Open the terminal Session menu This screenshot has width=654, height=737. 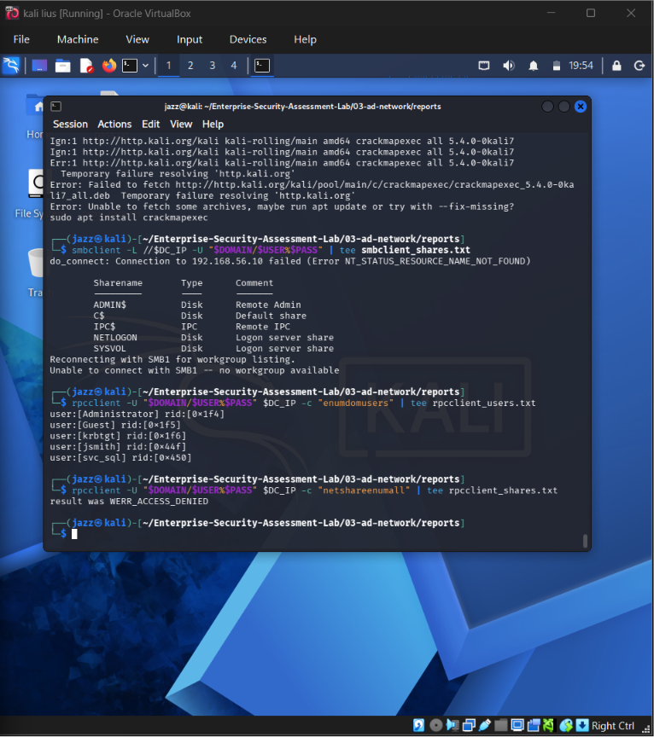click(70, 124)
